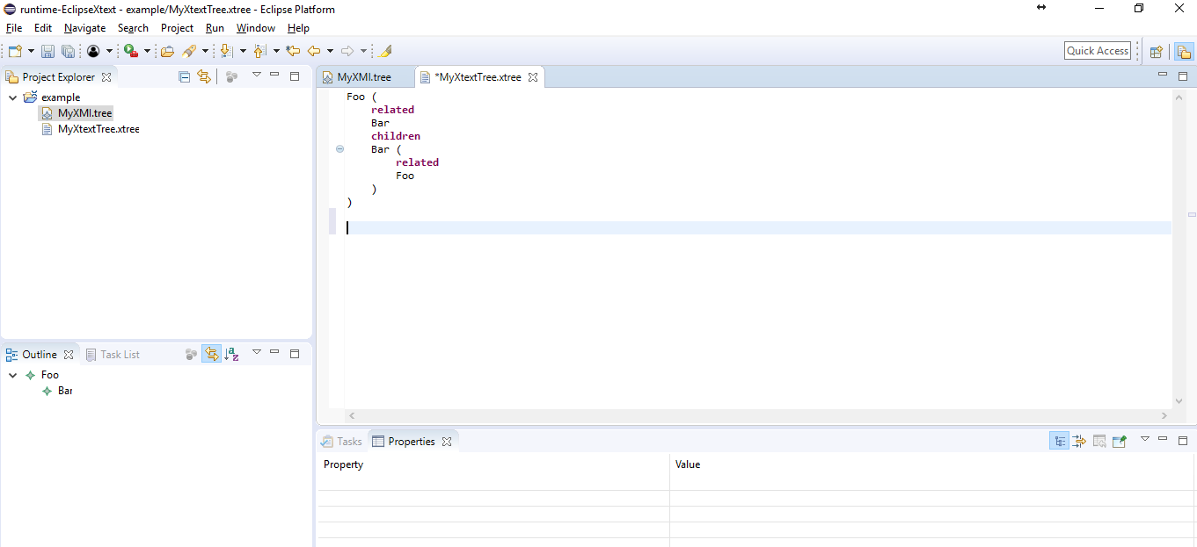Open the Properties View Menu triangle

pyautogui.click(x=1145, y=439)
